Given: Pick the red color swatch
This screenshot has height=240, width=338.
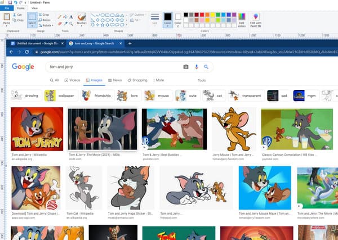Looking at the screenshot, I should point(202,15).
